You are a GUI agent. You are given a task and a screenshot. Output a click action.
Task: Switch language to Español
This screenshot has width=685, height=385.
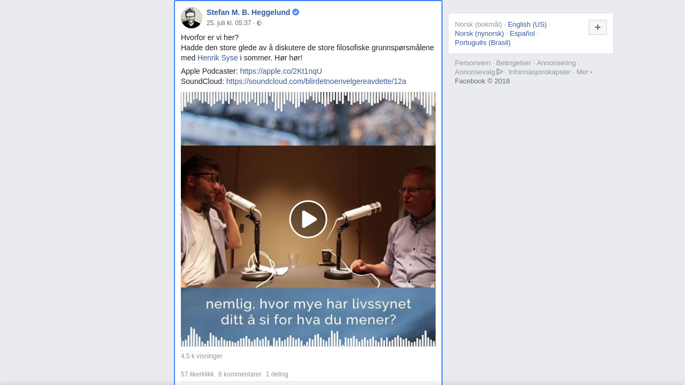tap(522, 33)
